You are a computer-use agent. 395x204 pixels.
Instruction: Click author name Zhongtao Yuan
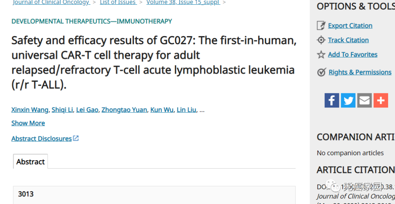point(124,110)
